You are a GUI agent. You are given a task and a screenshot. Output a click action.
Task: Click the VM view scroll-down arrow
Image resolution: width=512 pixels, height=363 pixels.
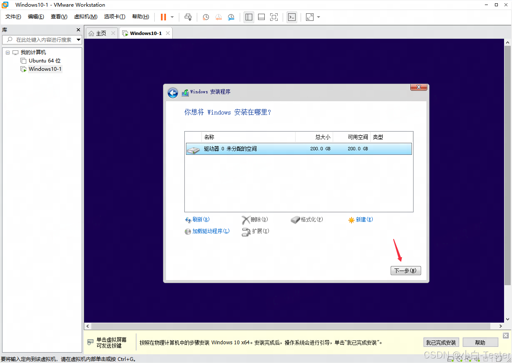pos(508,318)
